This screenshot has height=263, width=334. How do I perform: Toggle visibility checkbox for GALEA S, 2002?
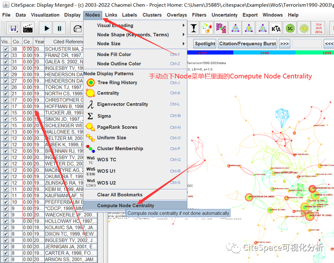coord(6,62)
